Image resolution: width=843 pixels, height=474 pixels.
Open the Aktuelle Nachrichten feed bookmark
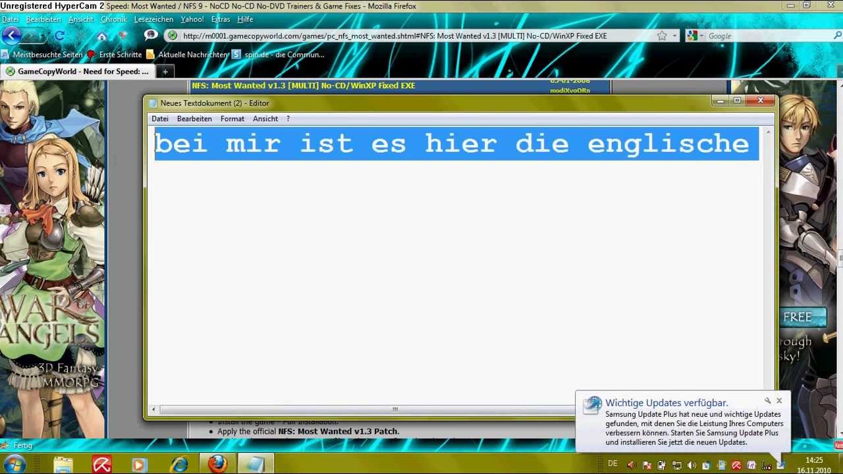187,55
